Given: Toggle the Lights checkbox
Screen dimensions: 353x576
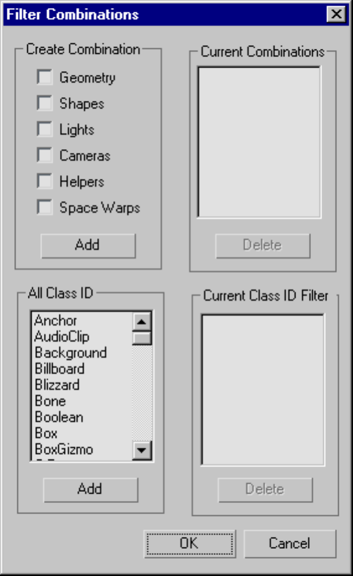Looking at the screenshot, I should point(45,129).
